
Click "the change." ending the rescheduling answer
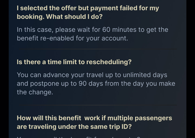35,92
